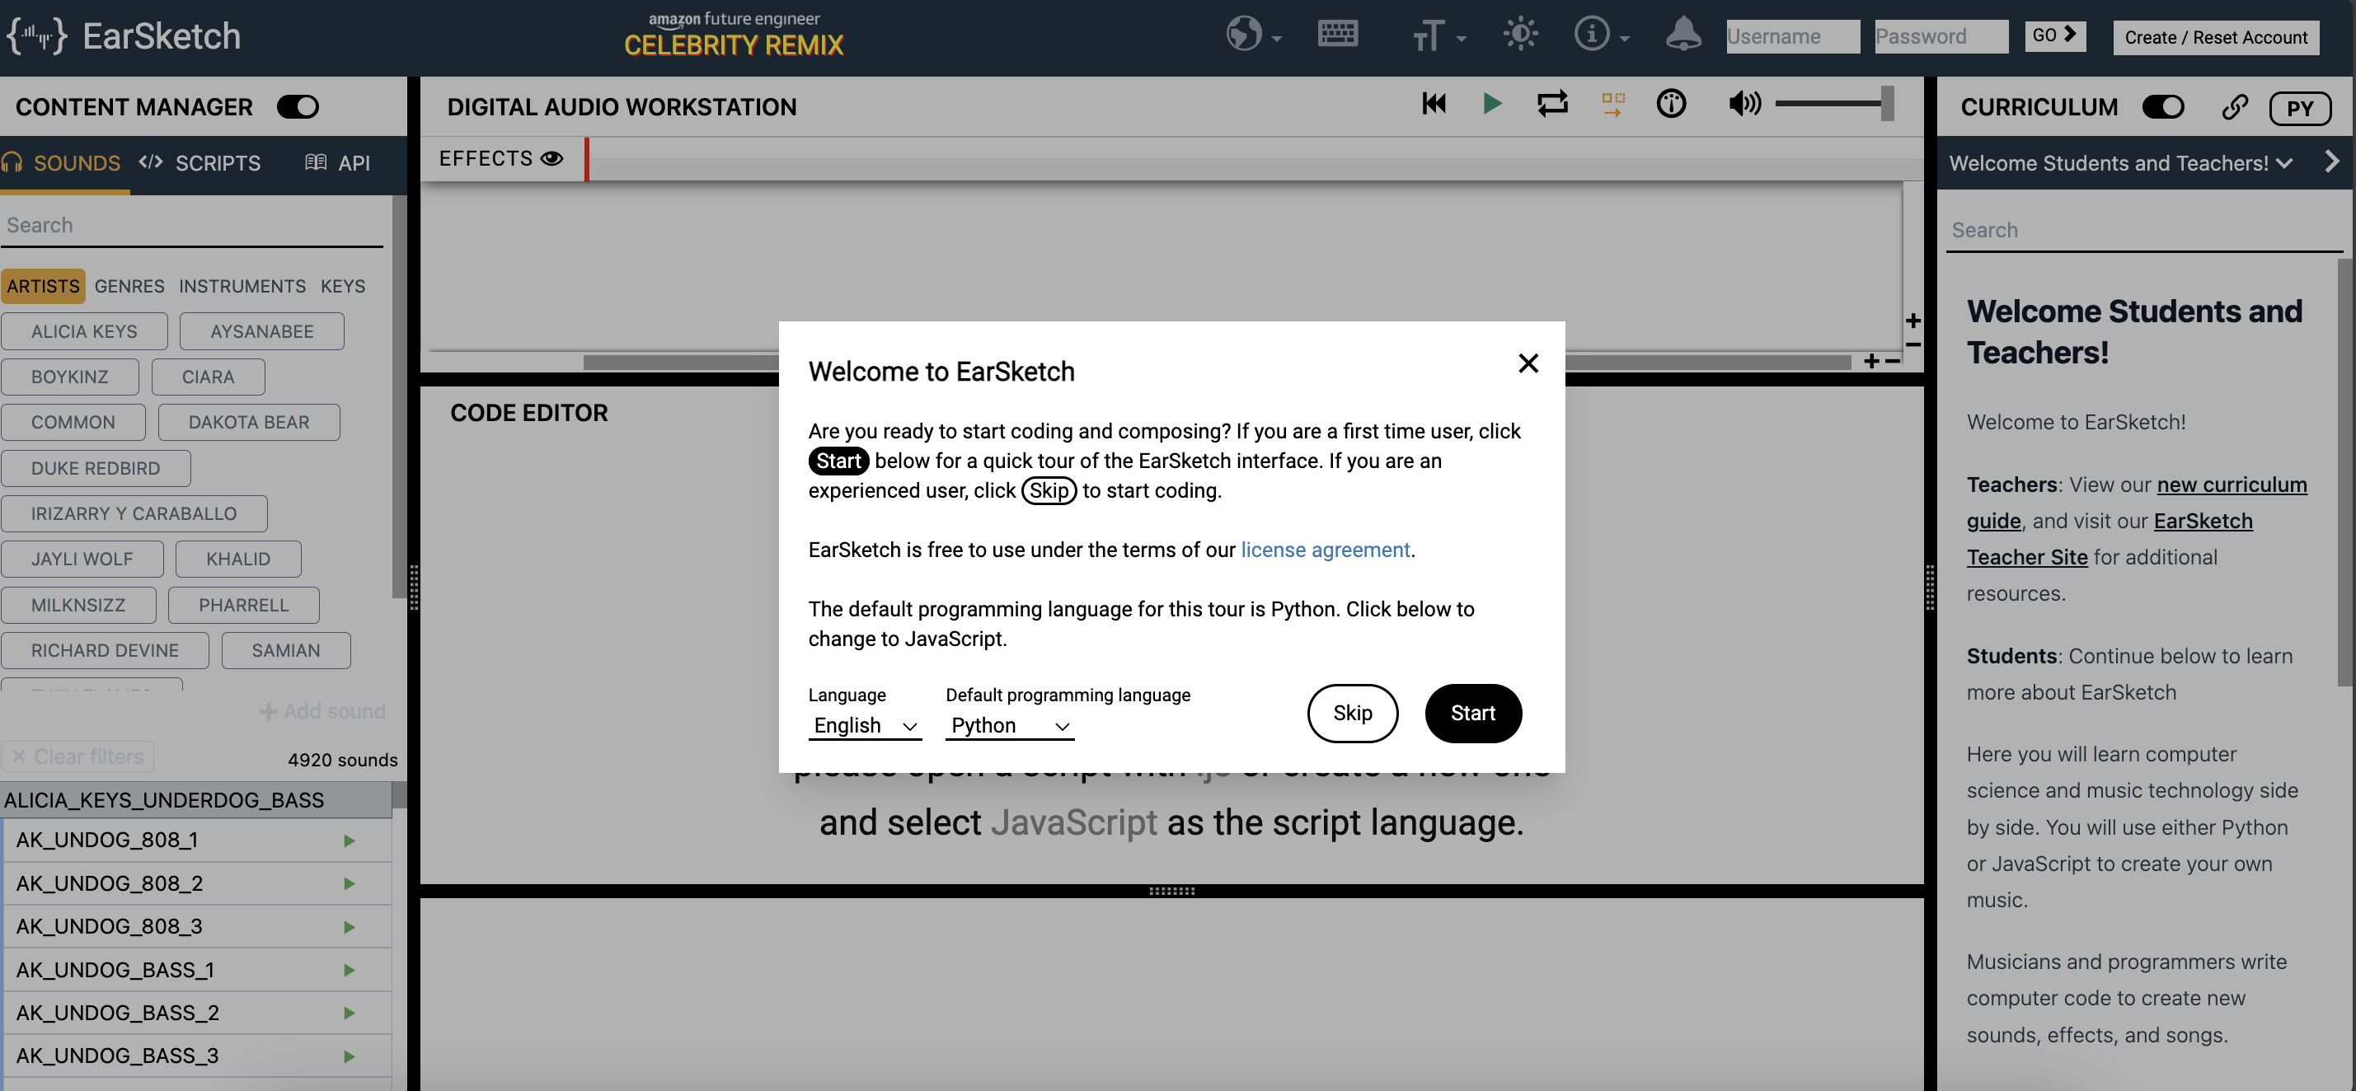
Task: Click the metronome toggle icon
Action: pos(1671,105)
